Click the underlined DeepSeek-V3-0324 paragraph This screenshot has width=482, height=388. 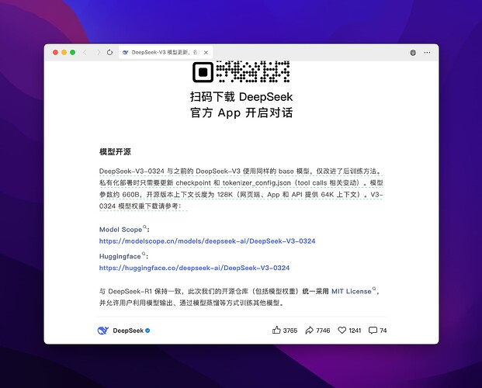[241, 189]
